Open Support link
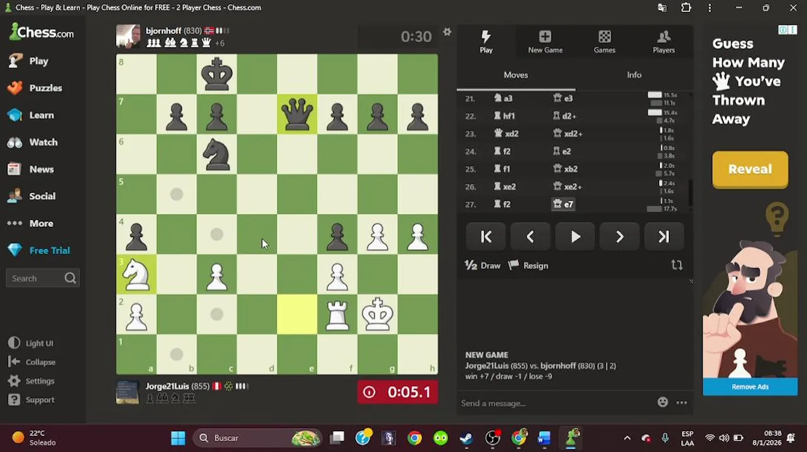The width and height of the screenshot is (807, 452). pyautogui.click(x=31, y=400)
